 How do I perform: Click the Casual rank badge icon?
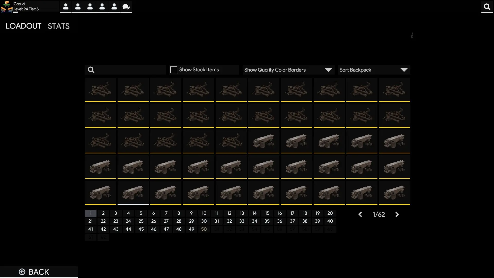[7, 7]
